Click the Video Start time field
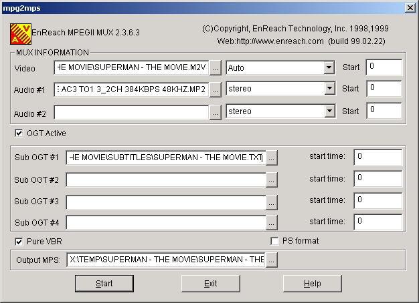Image resolution: width=419 pixels, height=303 pixels. pyautogui.click(x=384, y=67)
